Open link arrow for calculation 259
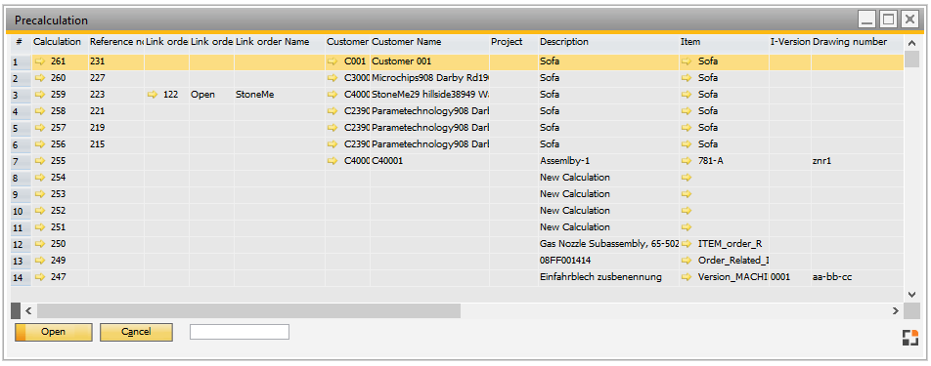This screenshot has height=366, width=931. point(40,94)
